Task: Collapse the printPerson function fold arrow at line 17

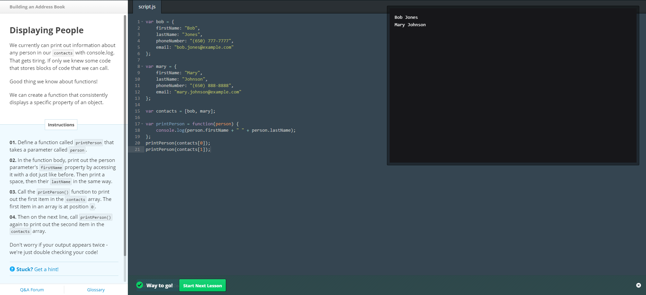Action: pyautogui.click(x=142, y=124)
